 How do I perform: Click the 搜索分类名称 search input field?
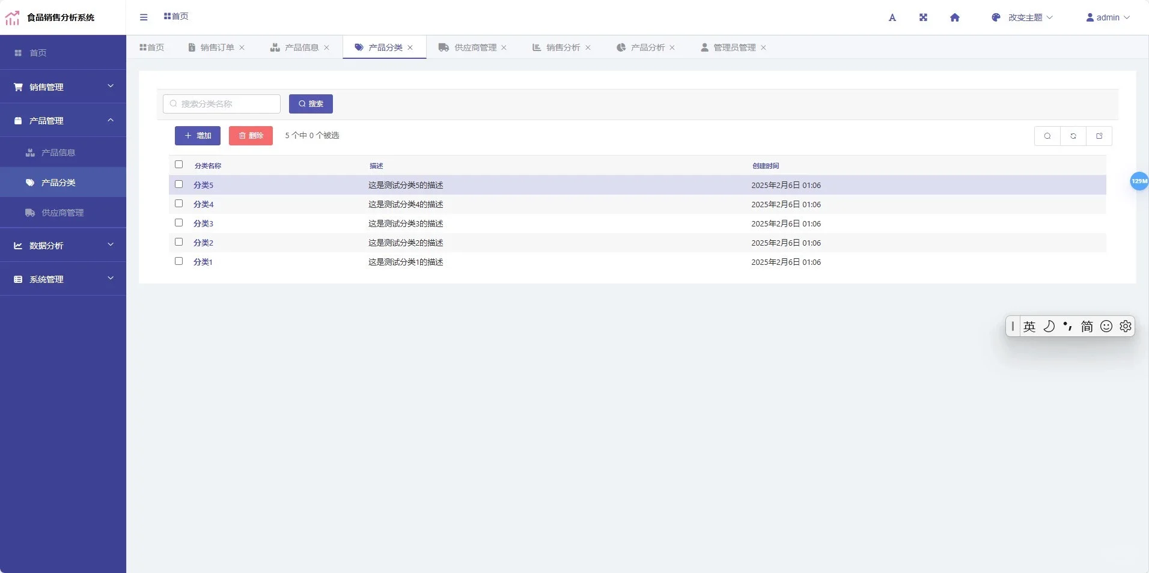click(x=221, y=103)
